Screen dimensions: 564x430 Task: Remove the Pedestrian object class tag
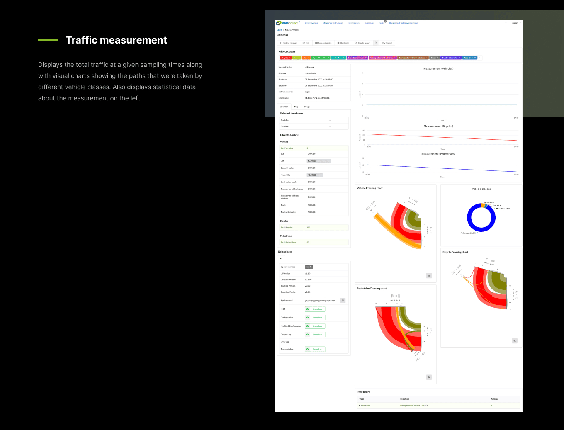475,58
